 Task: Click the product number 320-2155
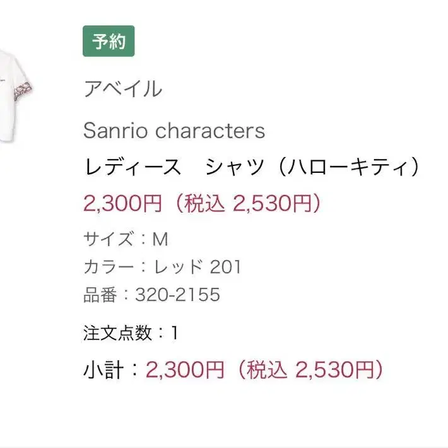(178, 295)
